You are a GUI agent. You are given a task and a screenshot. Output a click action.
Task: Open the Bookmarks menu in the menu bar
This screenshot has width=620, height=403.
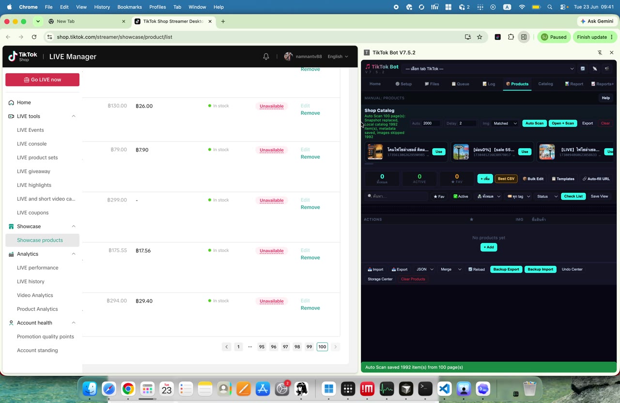click(x=129, y=7)
